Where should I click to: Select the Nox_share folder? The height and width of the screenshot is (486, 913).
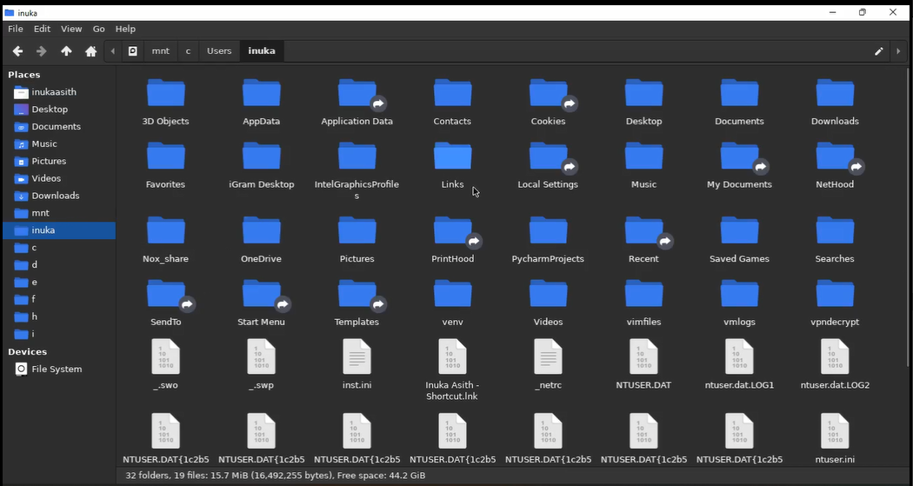point(165,240)
